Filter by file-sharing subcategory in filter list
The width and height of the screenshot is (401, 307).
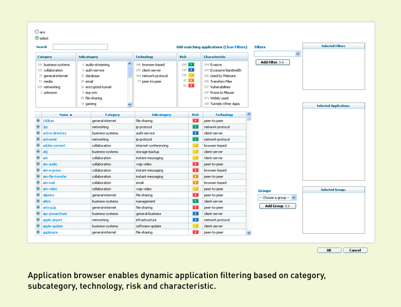click(94, 98)
